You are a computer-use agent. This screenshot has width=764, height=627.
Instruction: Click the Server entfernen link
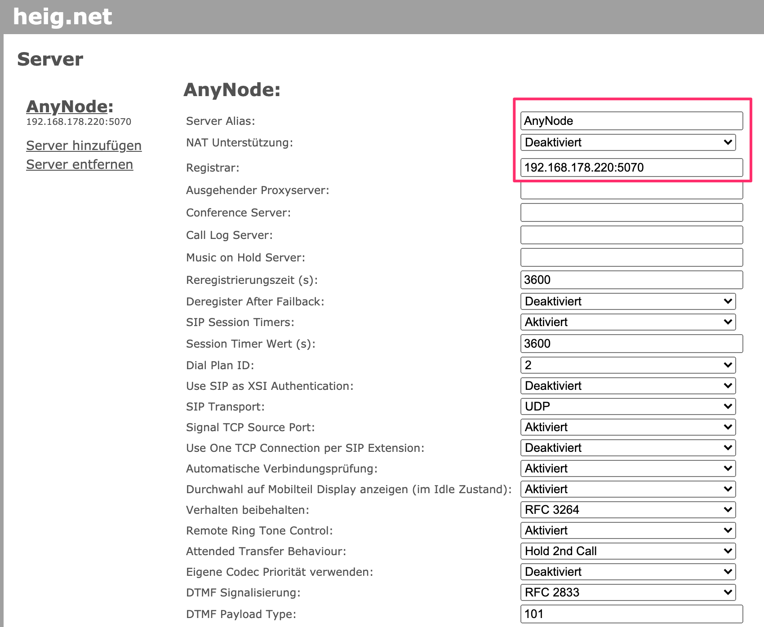tap(80, 164)
